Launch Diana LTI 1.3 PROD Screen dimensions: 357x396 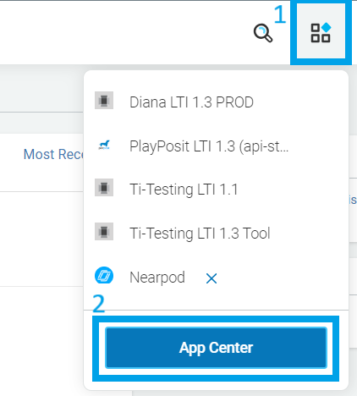click(191, 102)
